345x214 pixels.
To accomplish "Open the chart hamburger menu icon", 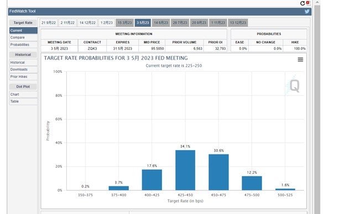I will coord(300,60).
